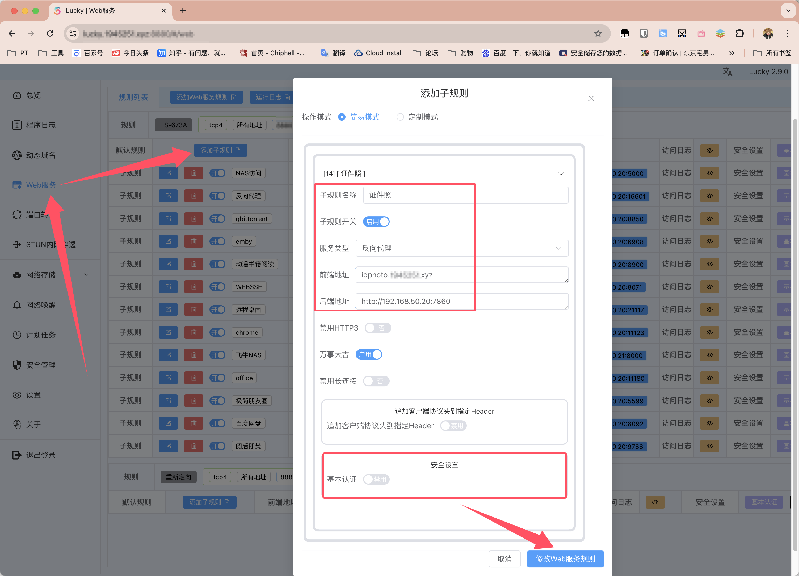The height and width of the screenshot is (576, 799).
Task: Click the edit icon for NAS访问 rule
Action: tap(168, 173)
